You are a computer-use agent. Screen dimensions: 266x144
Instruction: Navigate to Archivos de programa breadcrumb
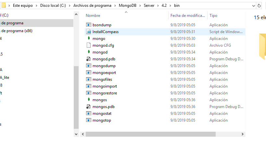(92, 6)
